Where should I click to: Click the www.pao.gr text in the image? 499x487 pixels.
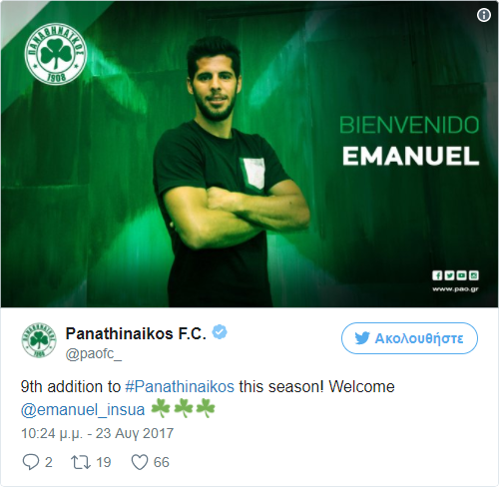pyautogui.click(x=455, y=288)
